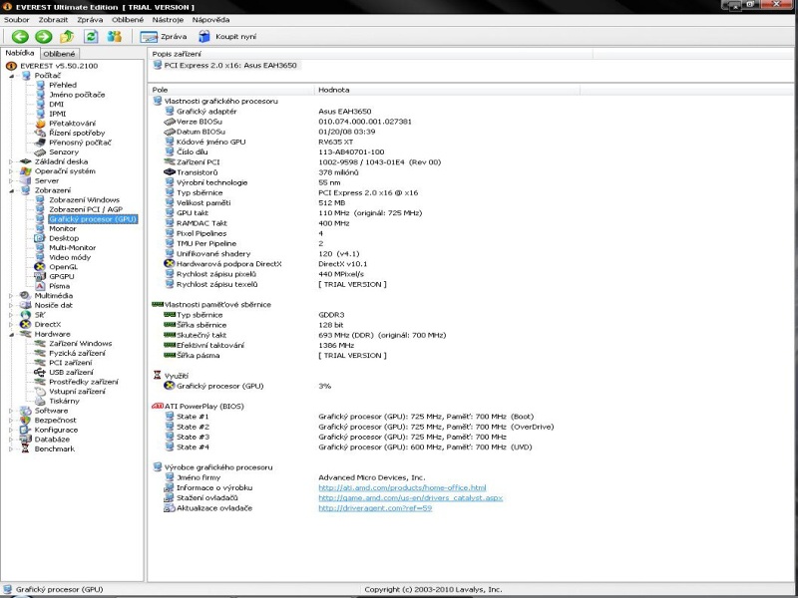Viewport: 798px width, 598px height.
Task: Select Jméno počítače icon in tree
Action: point(40,95)
